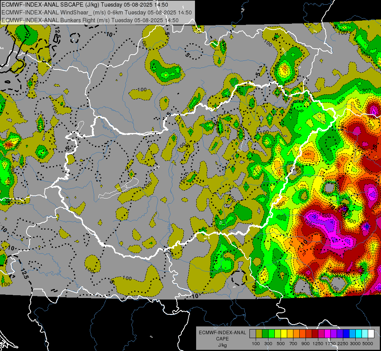Click the 100 value under the legend
381x351 pixels.
click(x=256, y=344)
